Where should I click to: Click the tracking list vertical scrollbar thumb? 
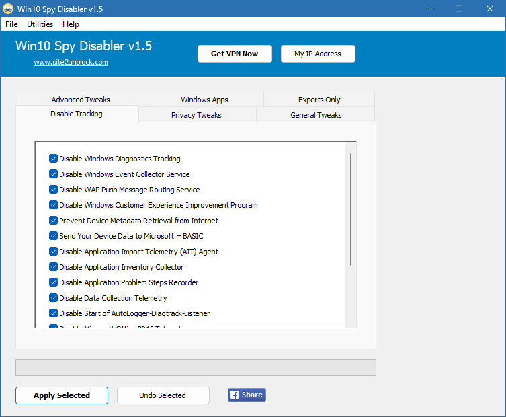(351, 209)
